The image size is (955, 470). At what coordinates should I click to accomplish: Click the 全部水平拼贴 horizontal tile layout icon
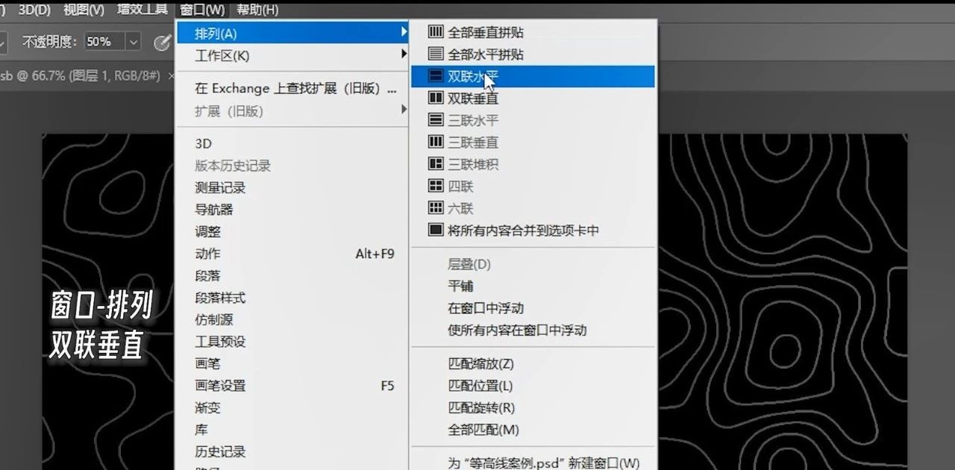point(436,53)
